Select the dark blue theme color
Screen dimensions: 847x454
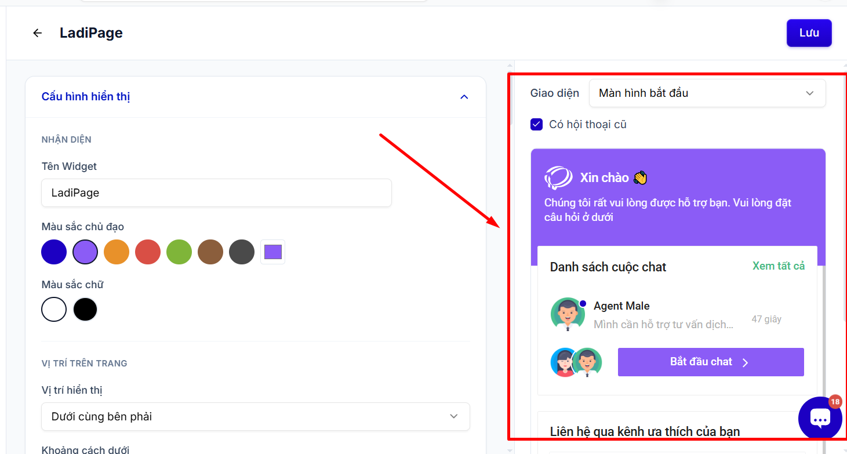[54, 252]
